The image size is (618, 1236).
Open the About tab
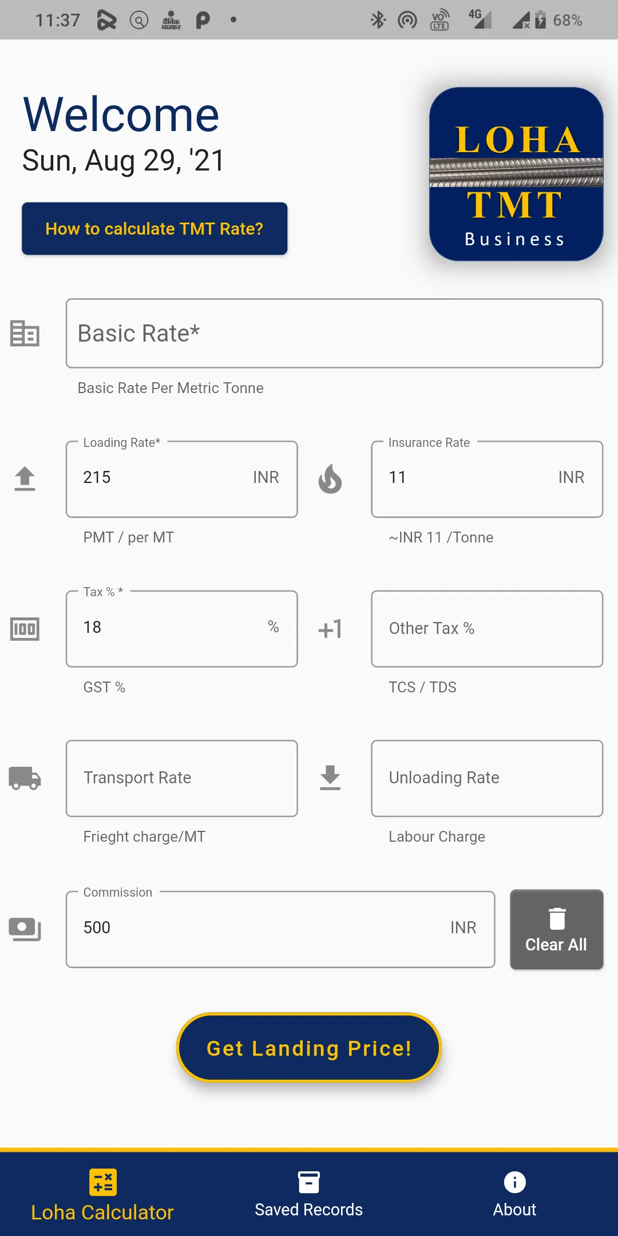[x=514, y=1194]
